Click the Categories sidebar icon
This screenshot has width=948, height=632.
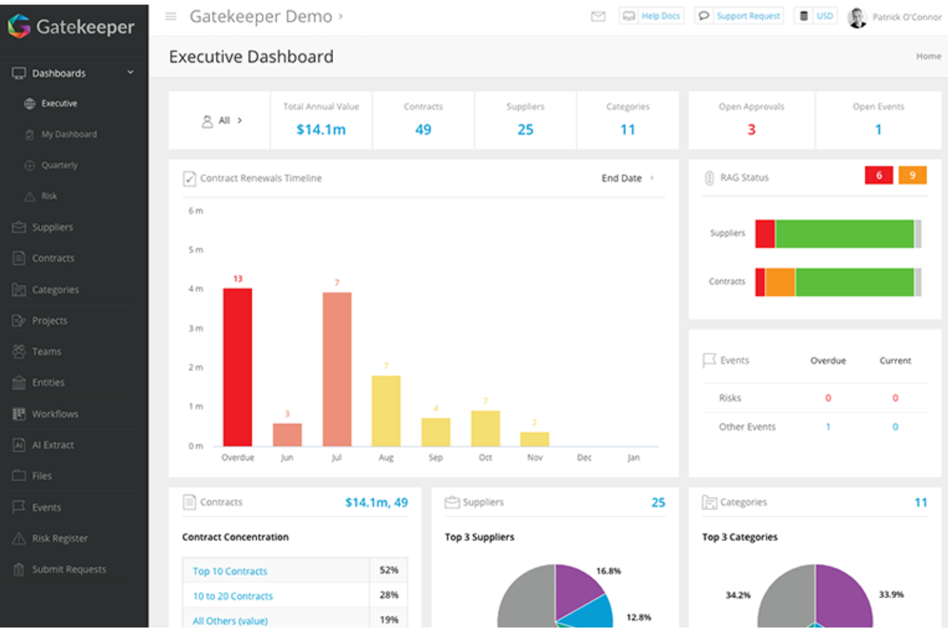(19, 289)
